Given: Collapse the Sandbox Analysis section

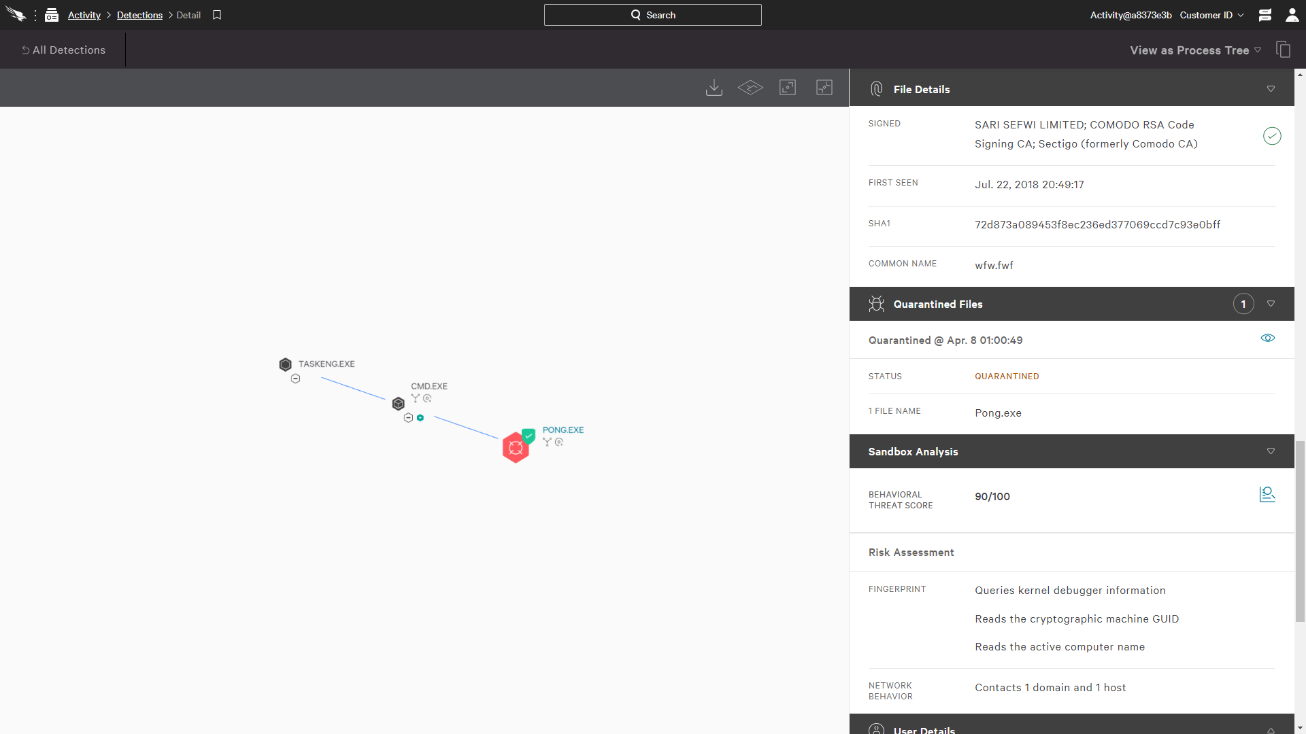Looking at the screenshot, I should click(x=1271, y=451).
